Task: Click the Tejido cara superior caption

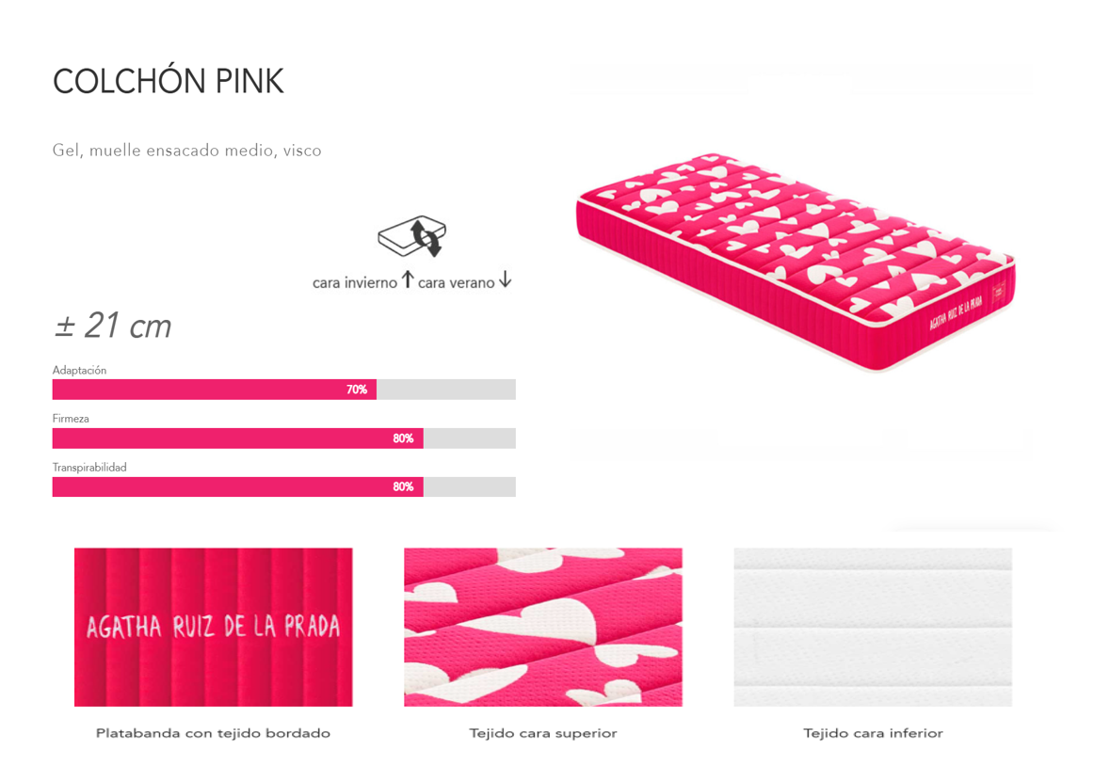Action: 543,733
